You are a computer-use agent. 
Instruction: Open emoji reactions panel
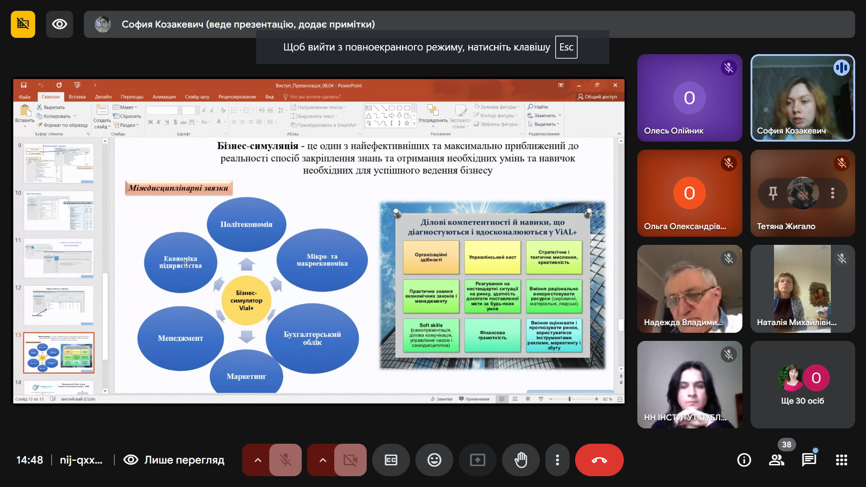(434, 460)
